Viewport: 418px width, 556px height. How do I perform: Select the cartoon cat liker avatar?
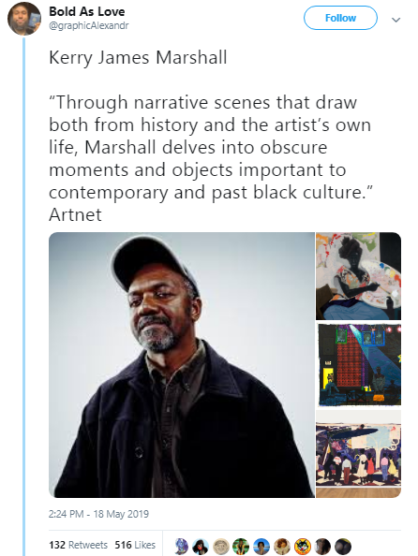click(x=303, y=546)
